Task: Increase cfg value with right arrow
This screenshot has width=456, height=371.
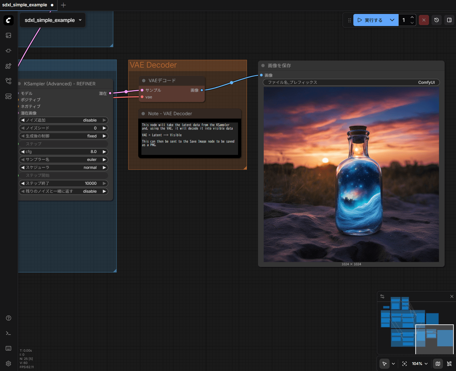Action: (x=104, y=152)
